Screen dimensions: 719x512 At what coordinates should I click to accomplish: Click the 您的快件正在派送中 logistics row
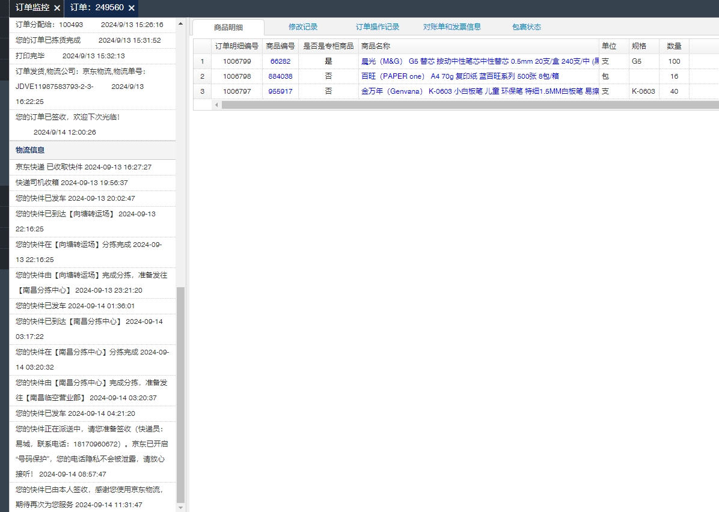pos(92,451)
